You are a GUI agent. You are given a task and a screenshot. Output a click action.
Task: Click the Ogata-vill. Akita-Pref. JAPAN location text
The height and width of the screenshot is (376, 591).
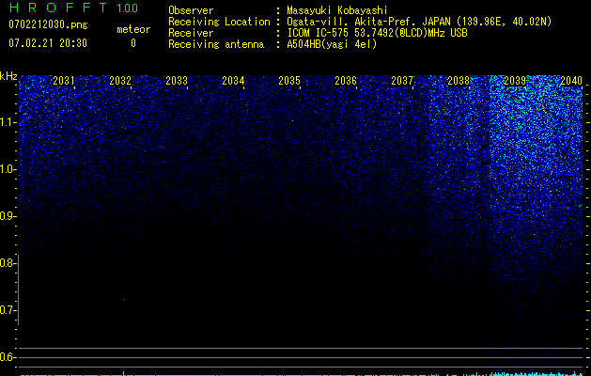click(419, 22)
